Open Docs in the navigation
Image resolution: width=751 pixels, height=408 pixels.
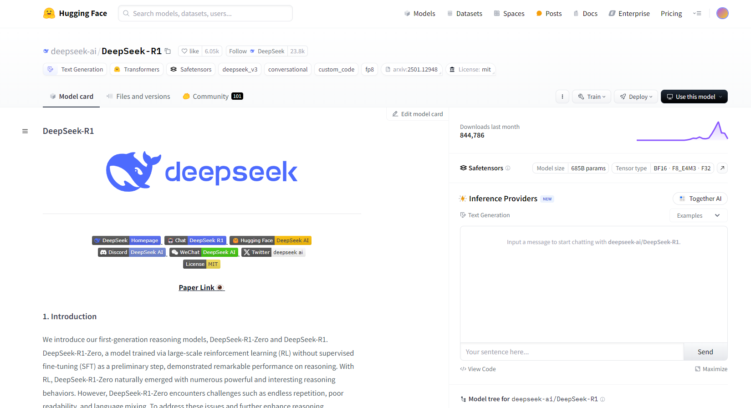point(585,14)
